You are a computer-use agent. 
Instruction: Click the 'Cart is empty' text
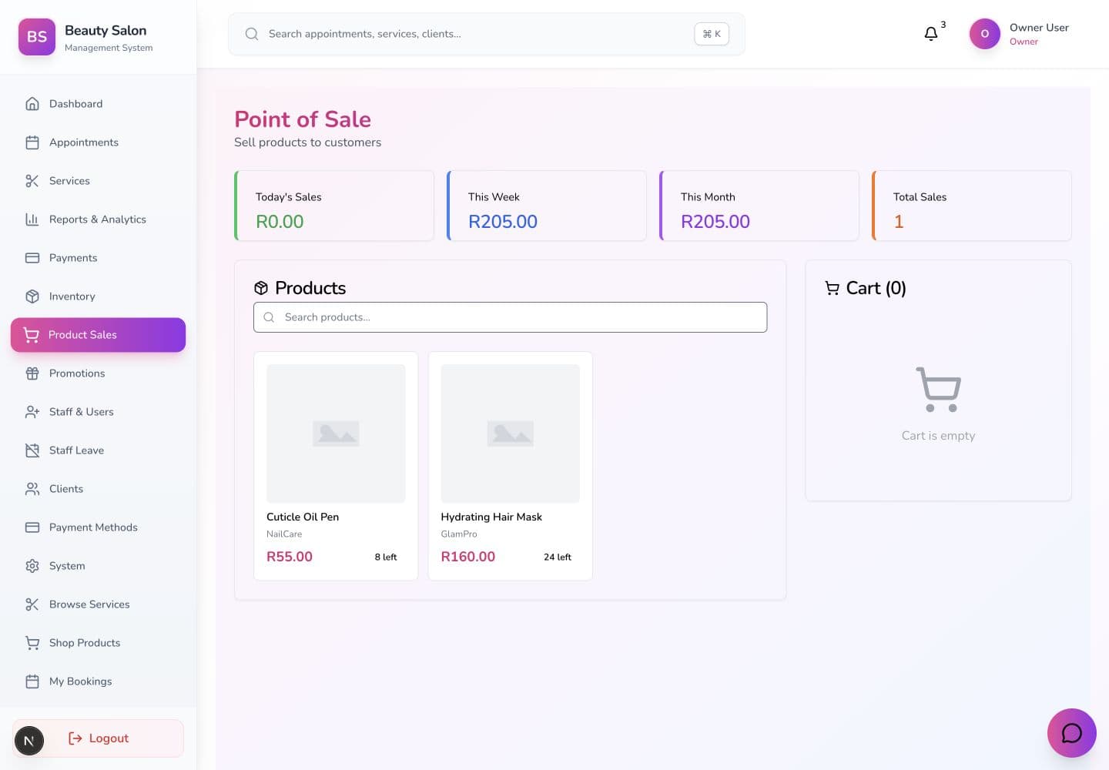tap(938, 436)
